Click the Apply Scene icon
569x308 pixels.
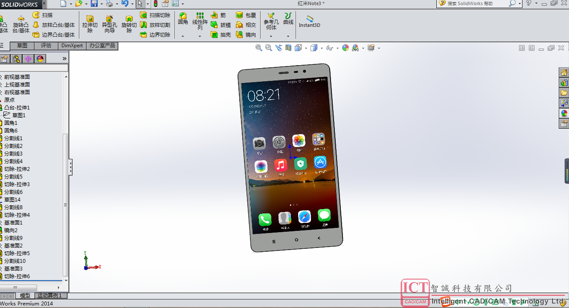tap(355, 48)
